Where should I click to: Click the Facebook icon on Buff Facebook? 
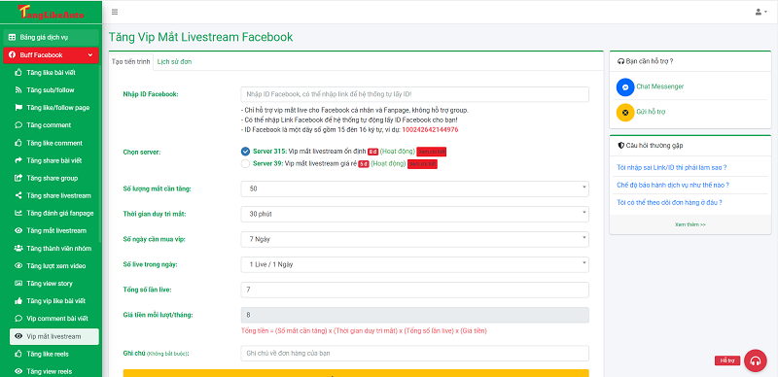(12, 55)
